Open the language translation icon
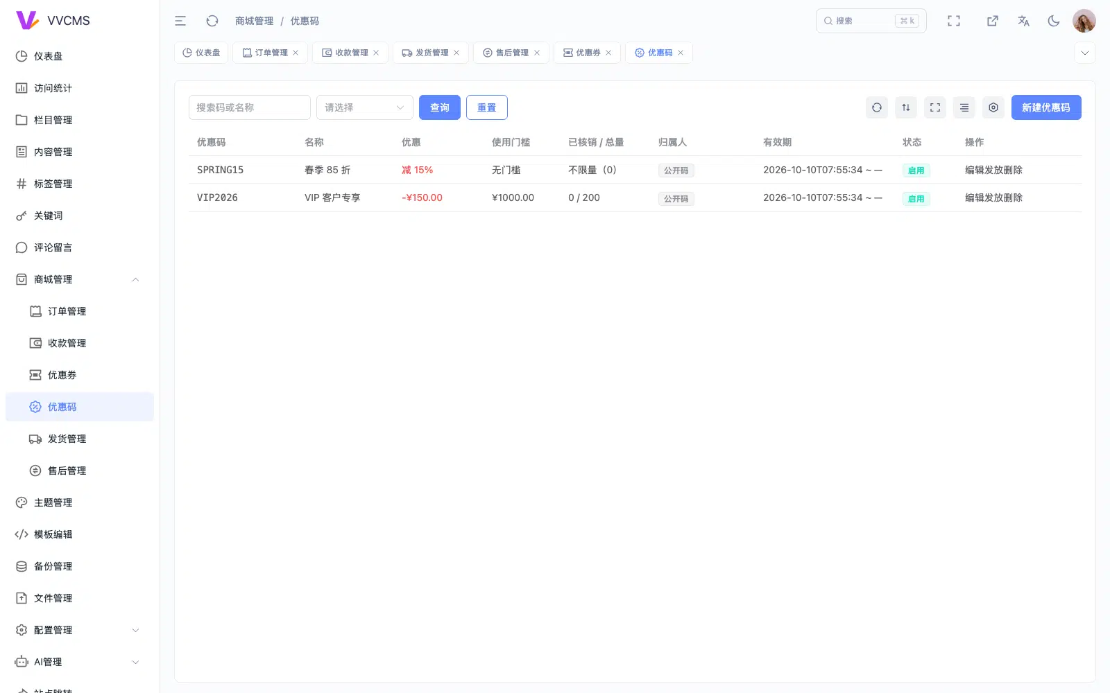 click(1023, 21)
